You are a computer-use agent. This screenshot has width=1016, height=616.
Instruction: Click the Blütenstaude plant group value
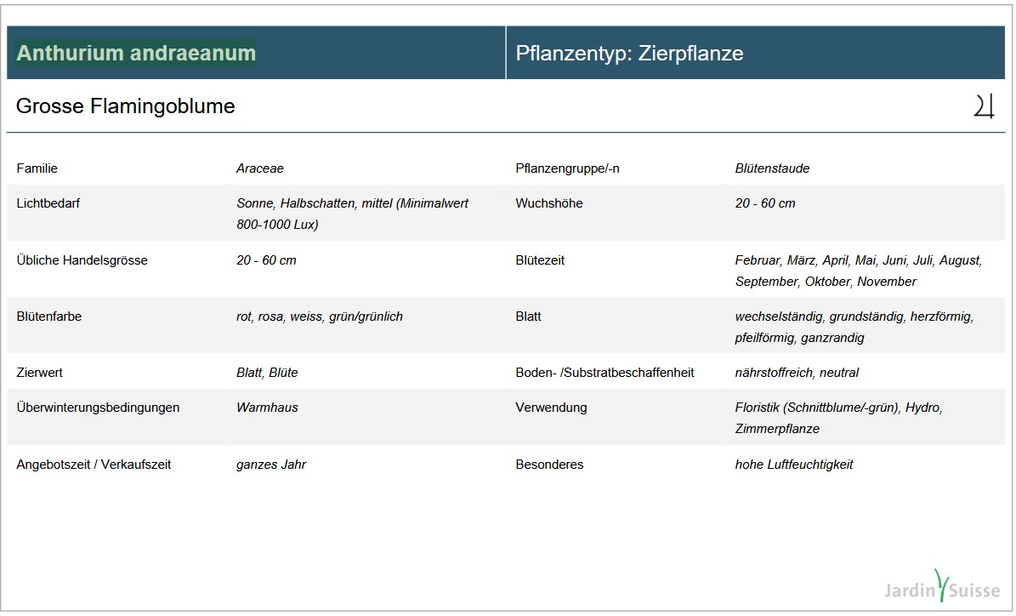point(772,168)
